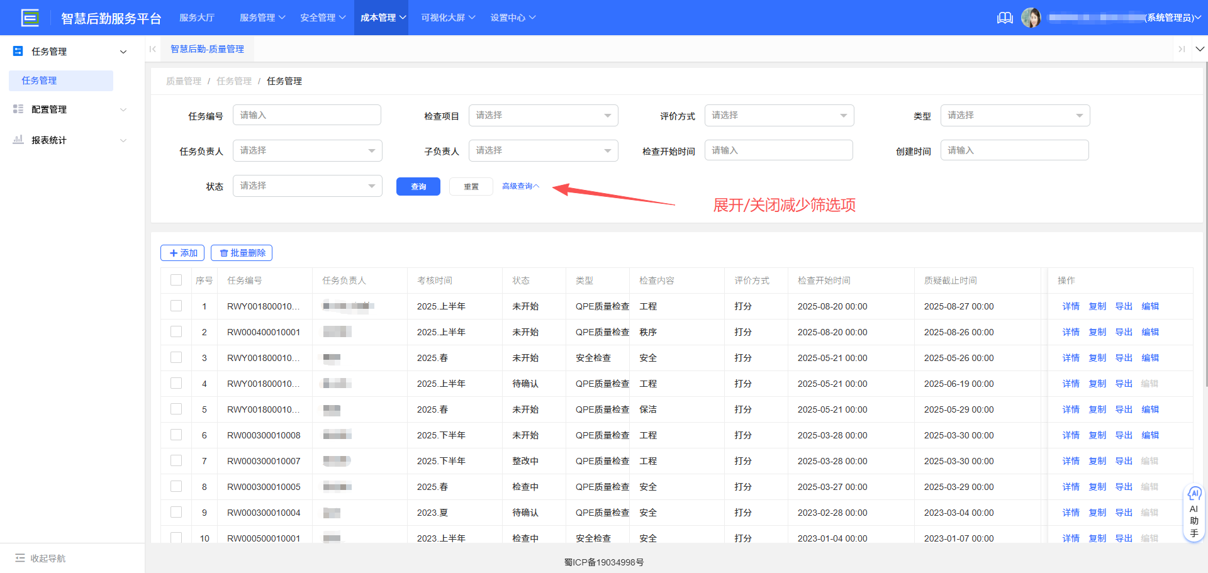Click the 批量删除 trash icon button

coord(241,252)
